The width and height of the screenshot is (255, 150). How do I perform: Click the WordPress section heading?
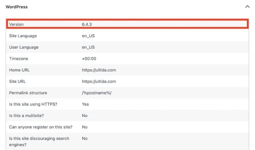click(x=17, y=7)
